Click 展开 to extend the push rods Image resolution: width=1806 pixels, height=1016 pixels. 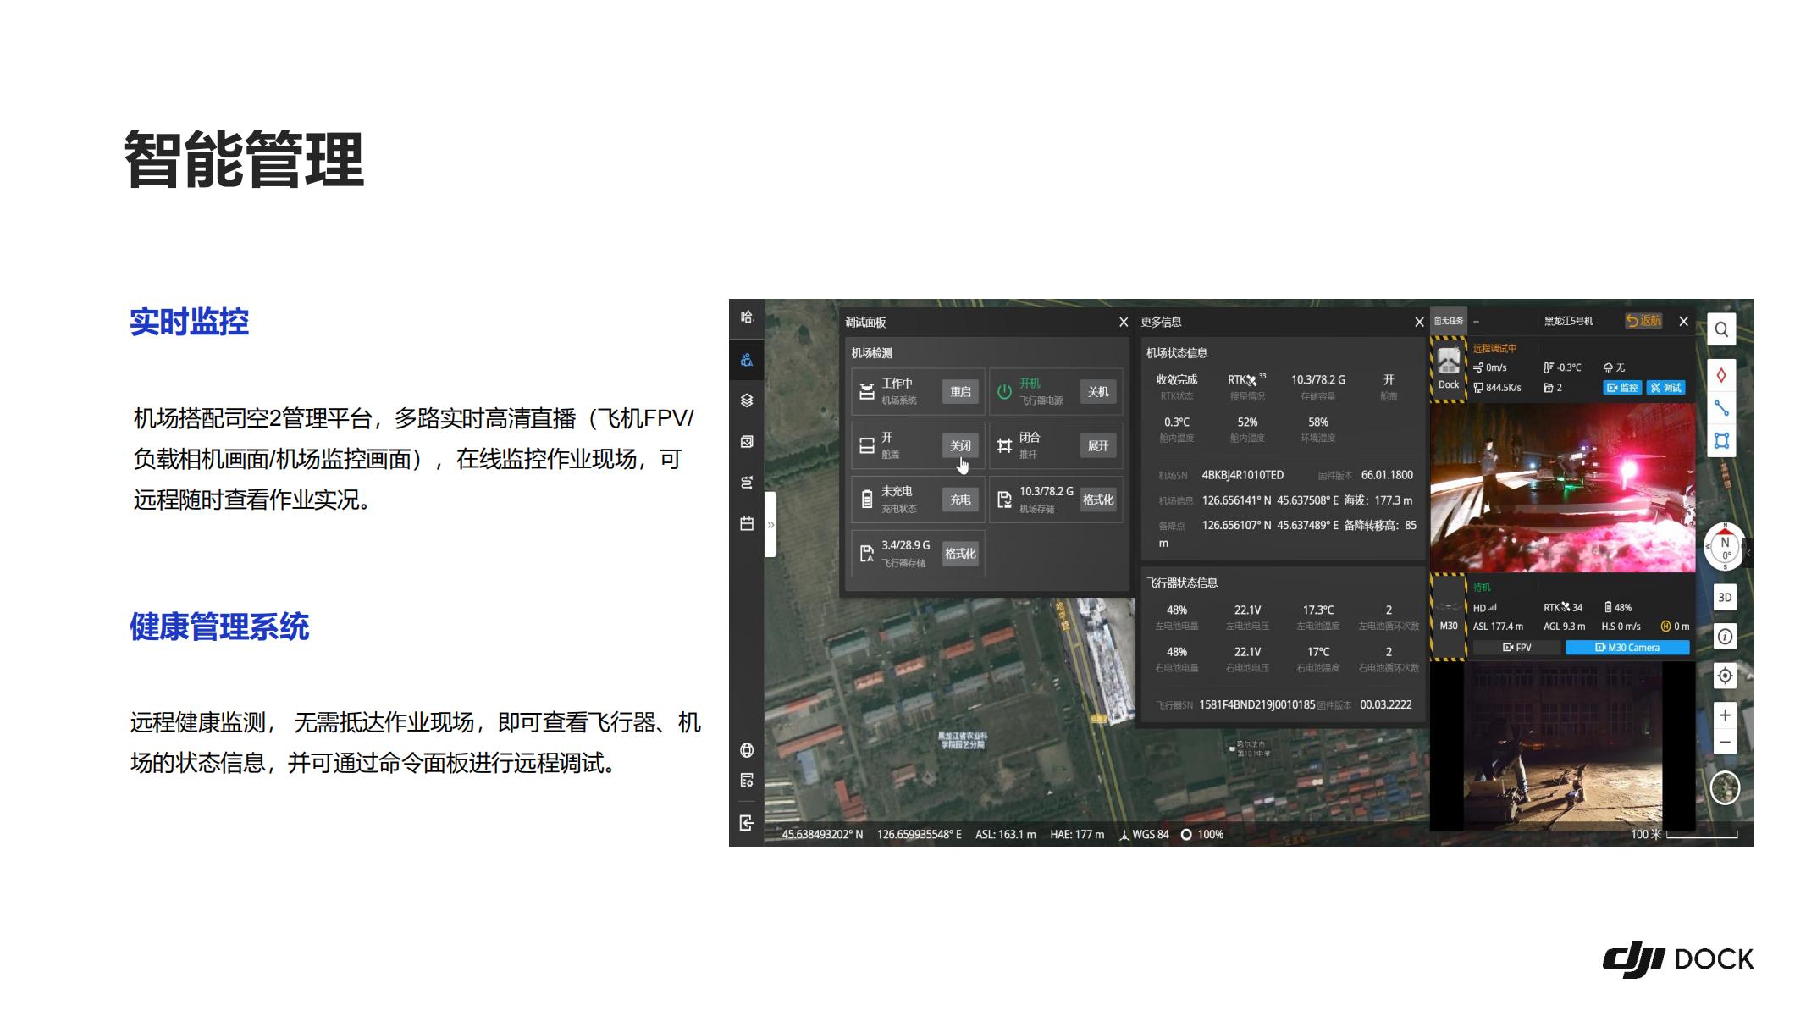(x=1098, y=446)
